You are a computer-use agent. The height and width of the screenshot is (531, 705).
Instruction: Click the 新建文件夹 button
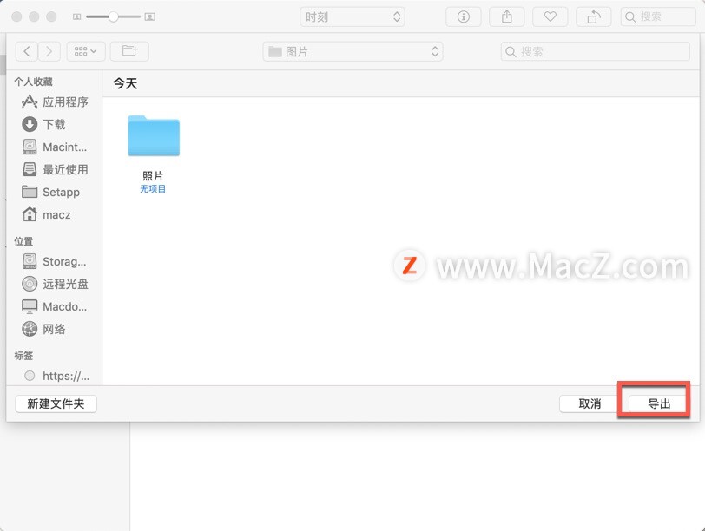click(x=56, y=403)
